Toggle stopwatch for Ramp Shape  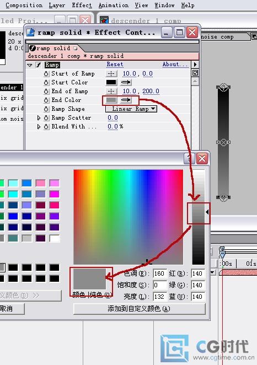[x=46, y=109]
